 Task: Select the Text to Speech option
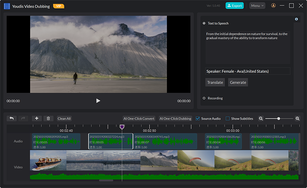coord(204,23)
